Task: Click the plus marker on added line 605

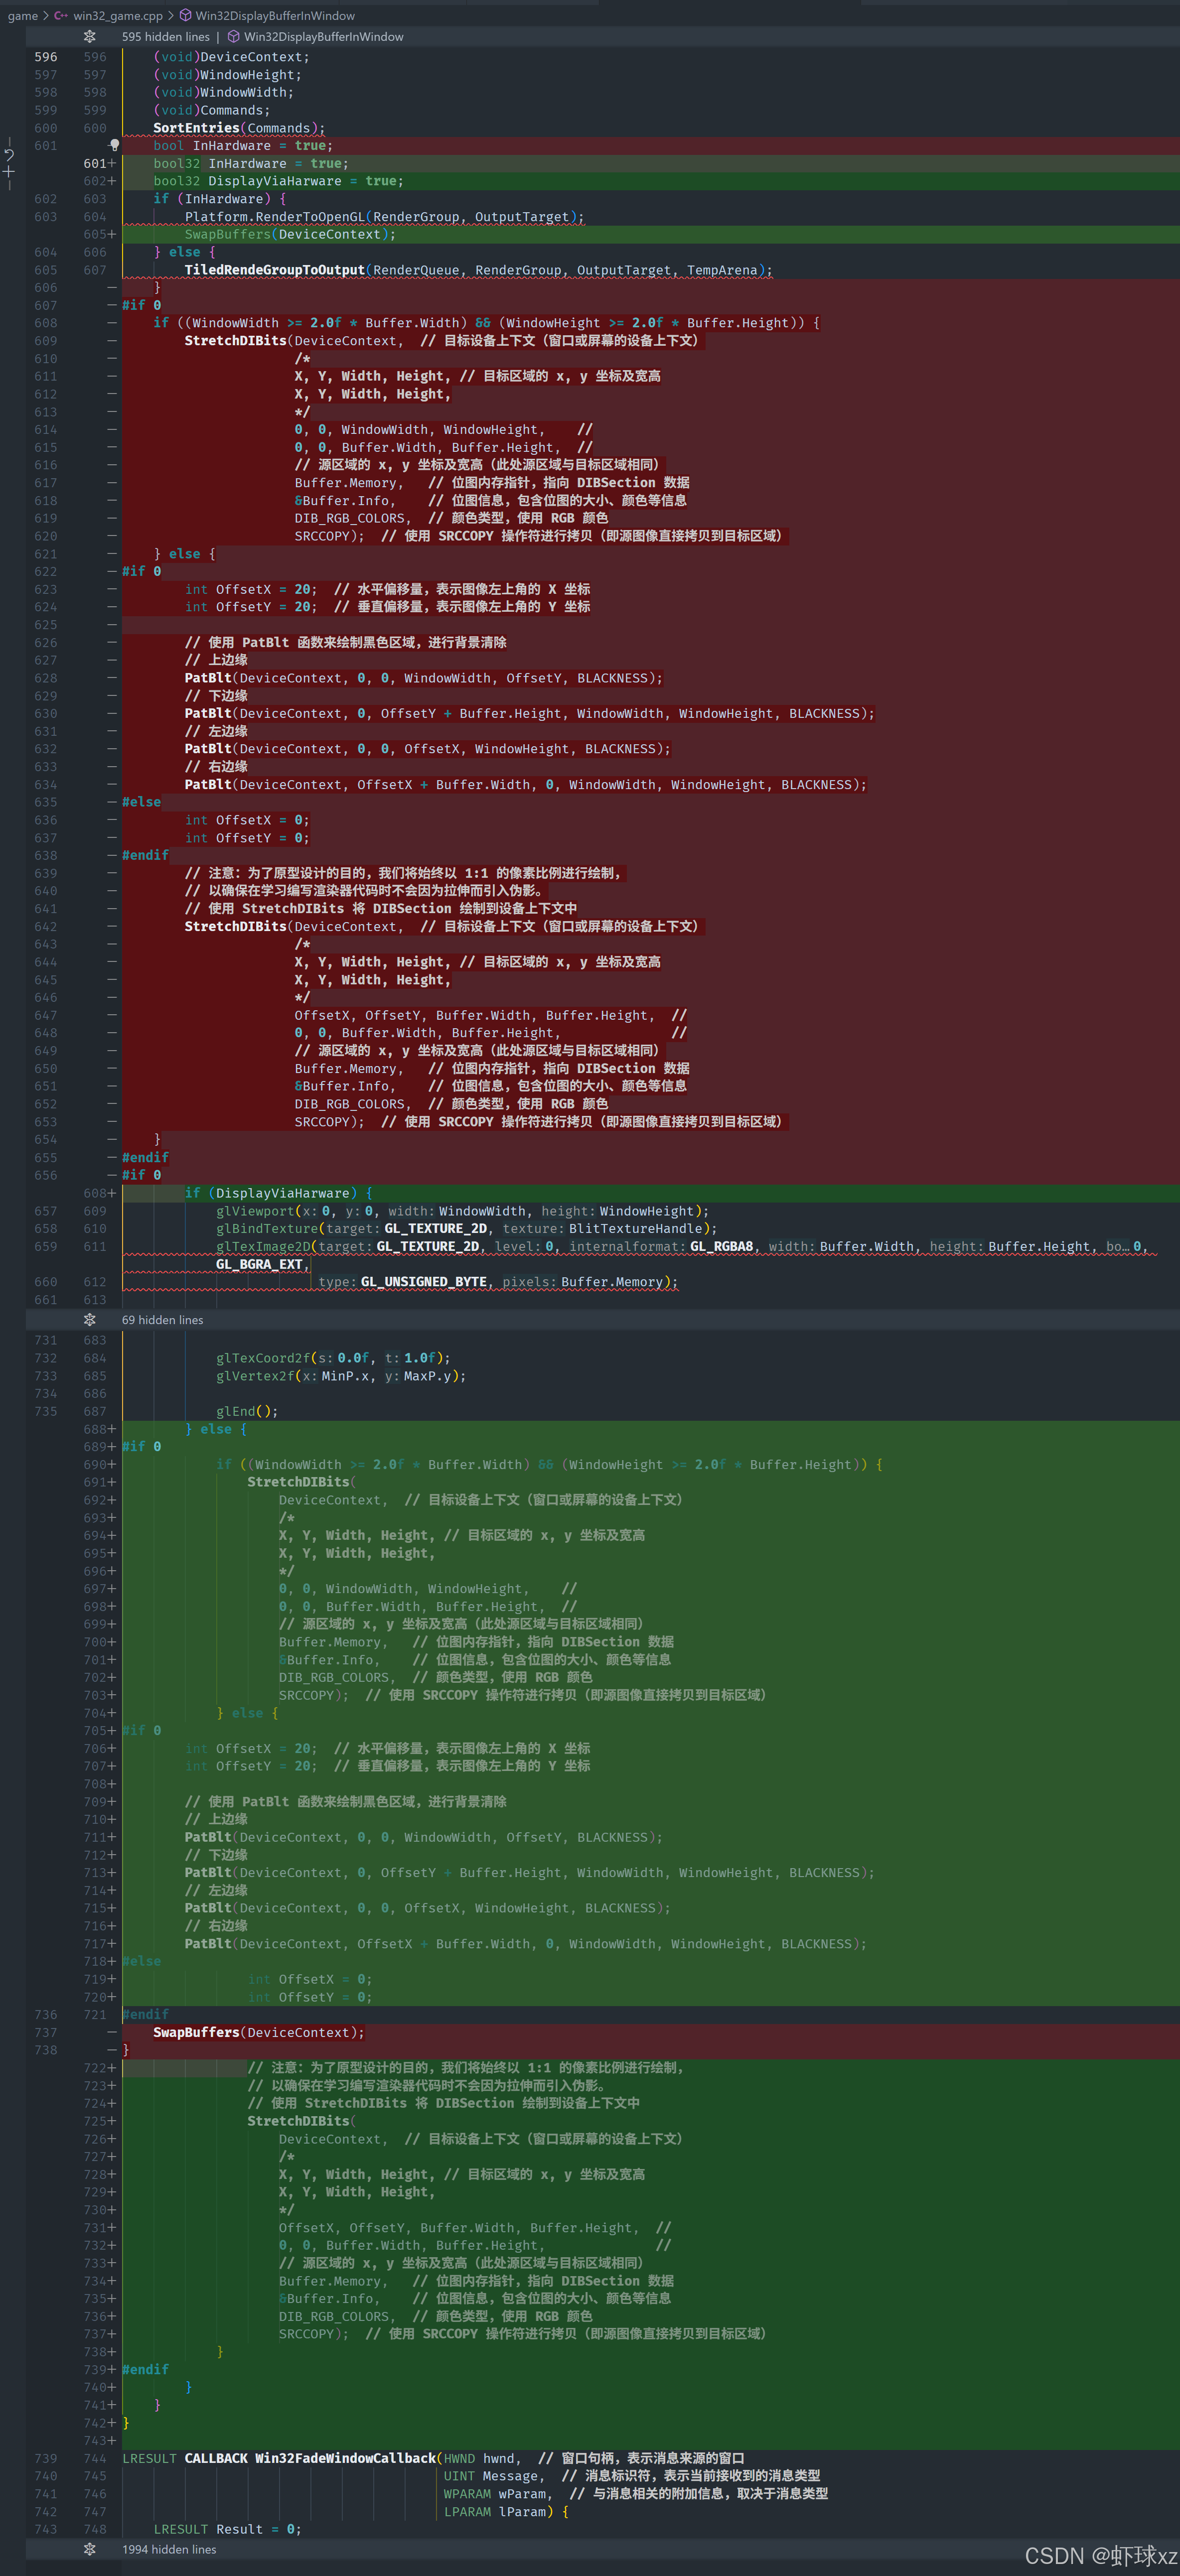Action: pyautogui.click(x=112, y=235)
